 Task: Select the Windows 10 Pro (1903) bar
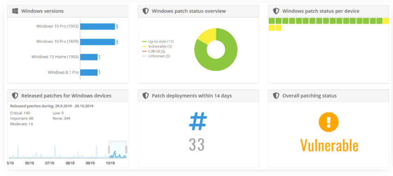click(x=97, y=26)
